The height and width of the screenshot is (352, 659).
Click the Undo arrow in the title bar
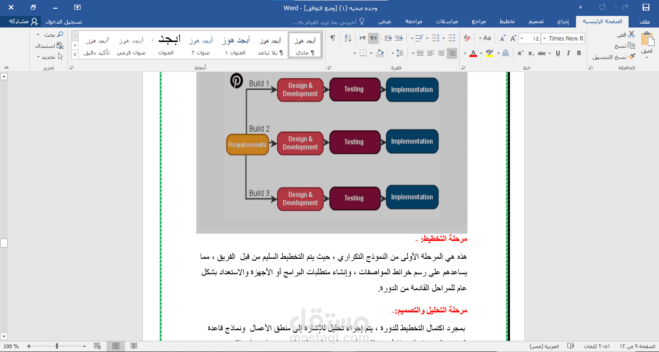(x=626, y=7)
